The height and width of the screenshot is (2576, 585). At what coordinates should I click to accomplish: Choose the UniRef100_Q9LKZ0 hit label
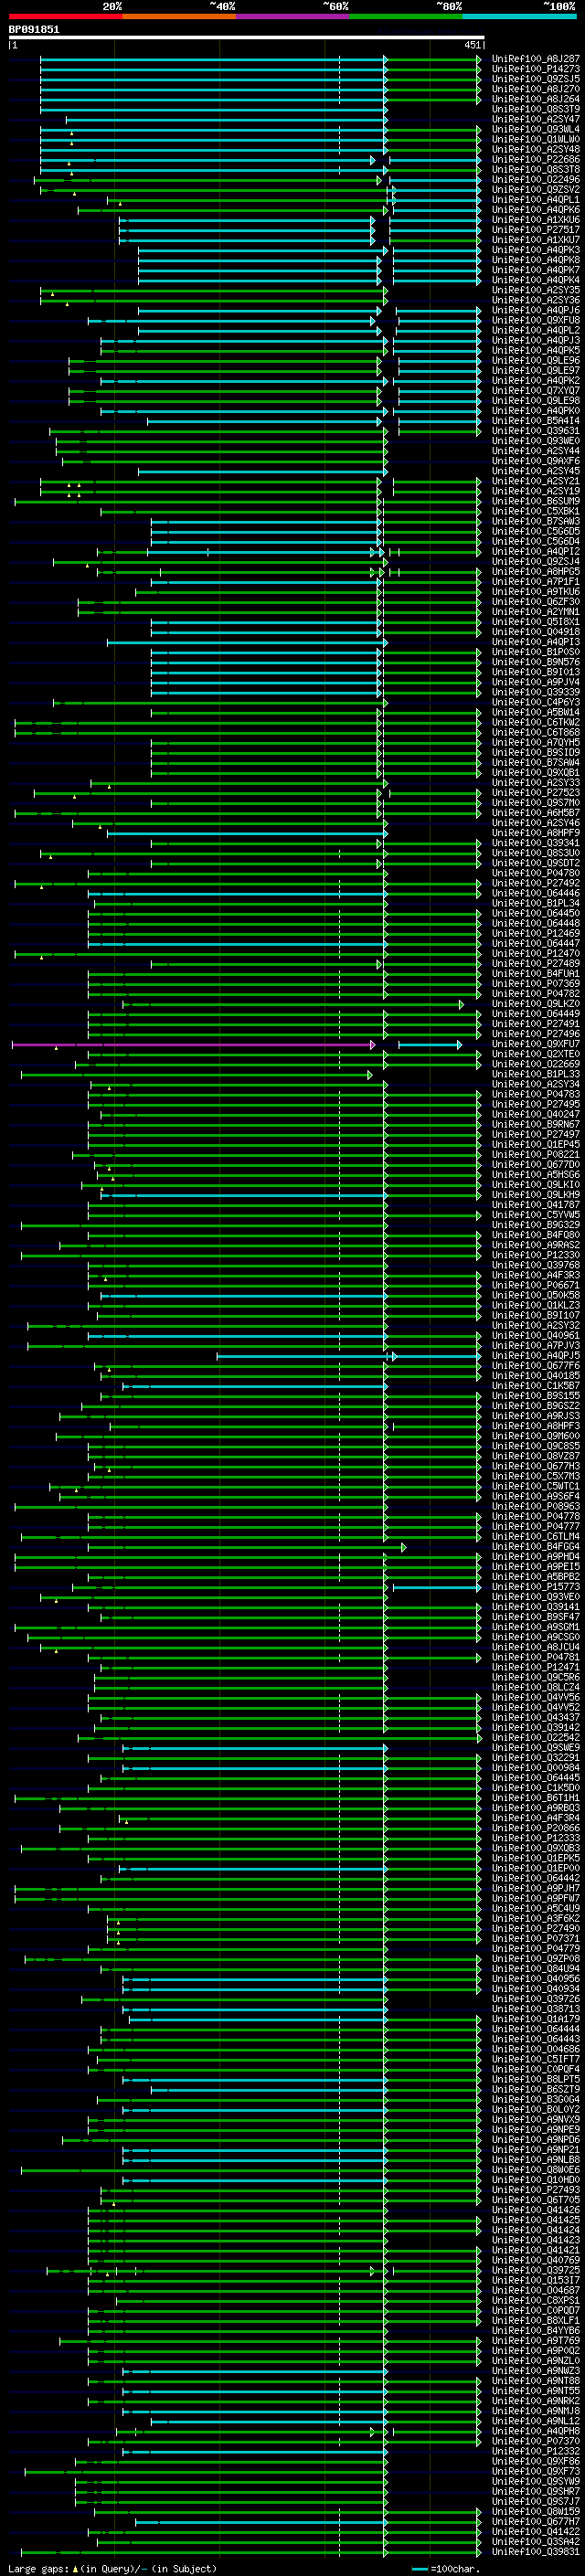click(536, 1004)
